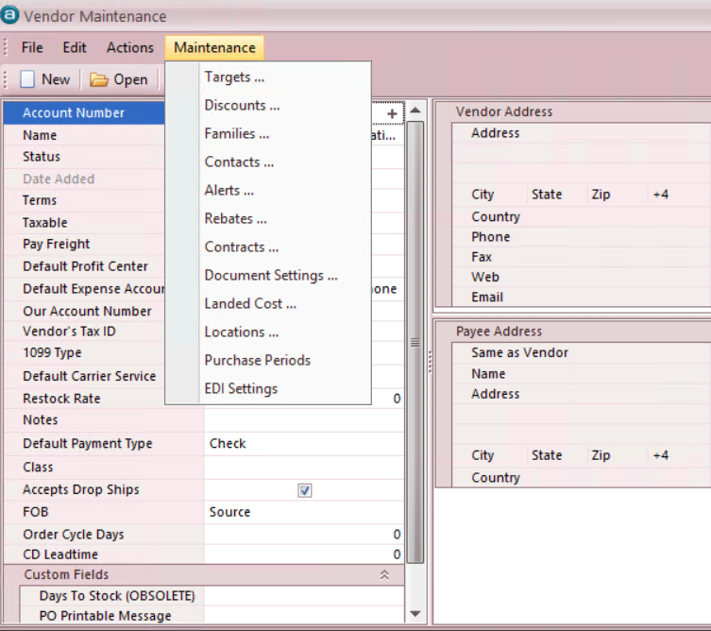Open the File menu
Viewport: 711px width, 631px height.
pyautogui.click(x=32, y=47)
